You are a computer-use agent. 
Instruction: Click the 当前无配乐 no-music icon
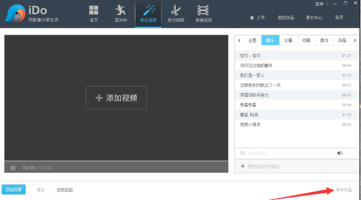point(243,153)
